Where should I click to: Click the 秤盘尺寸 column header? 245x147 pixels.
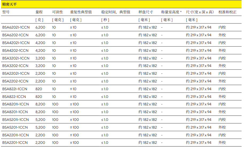146,12
